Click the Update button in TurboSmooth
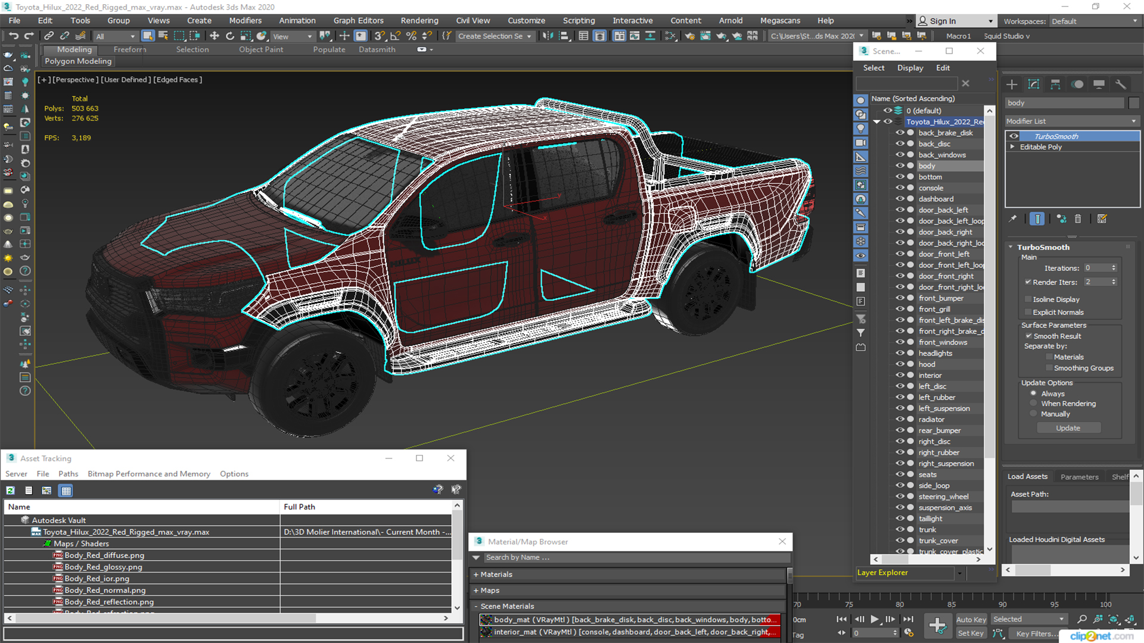This screenshot has width=1144, height=643. [1068, 427]
